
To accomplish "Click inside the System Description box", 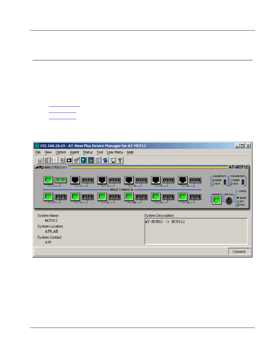I will tap(196, 231).
